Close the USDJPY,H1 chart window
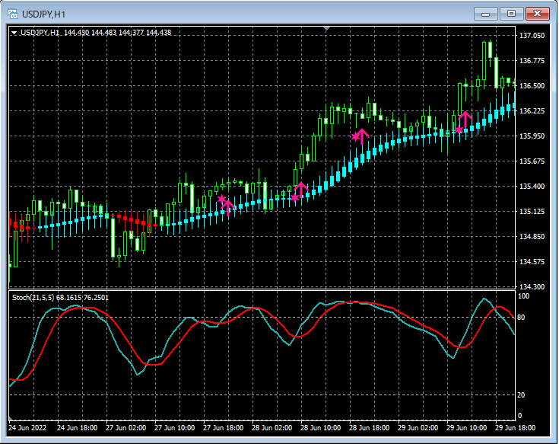 click(538, 13)
